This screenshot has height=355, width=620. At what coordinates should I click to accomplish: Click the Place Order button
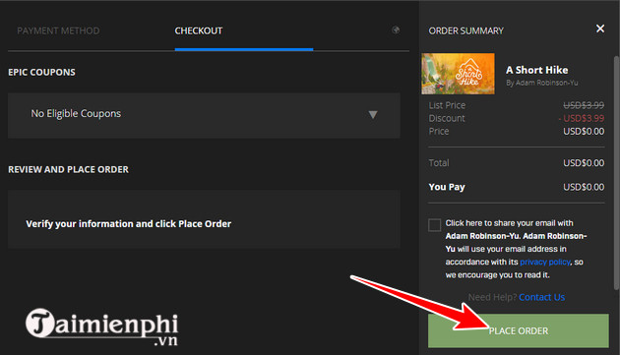pos(518,330)
